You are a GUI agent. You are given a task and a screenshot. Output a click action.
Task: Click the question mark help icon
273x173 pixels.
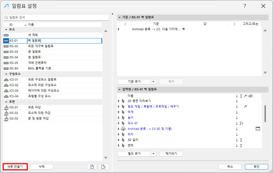245,6
